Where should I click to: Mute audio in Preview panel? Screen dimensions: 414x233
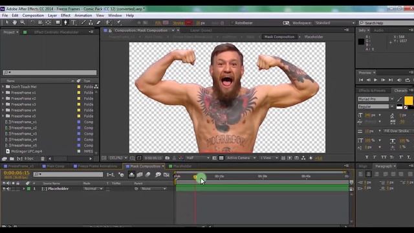399,80
